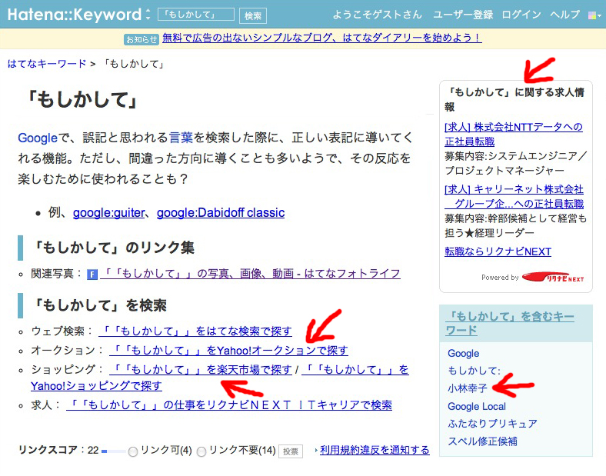Viewport: 606px width, 476px height.
Task: Select the リンク不要 radio button
Action: (202, 451)
